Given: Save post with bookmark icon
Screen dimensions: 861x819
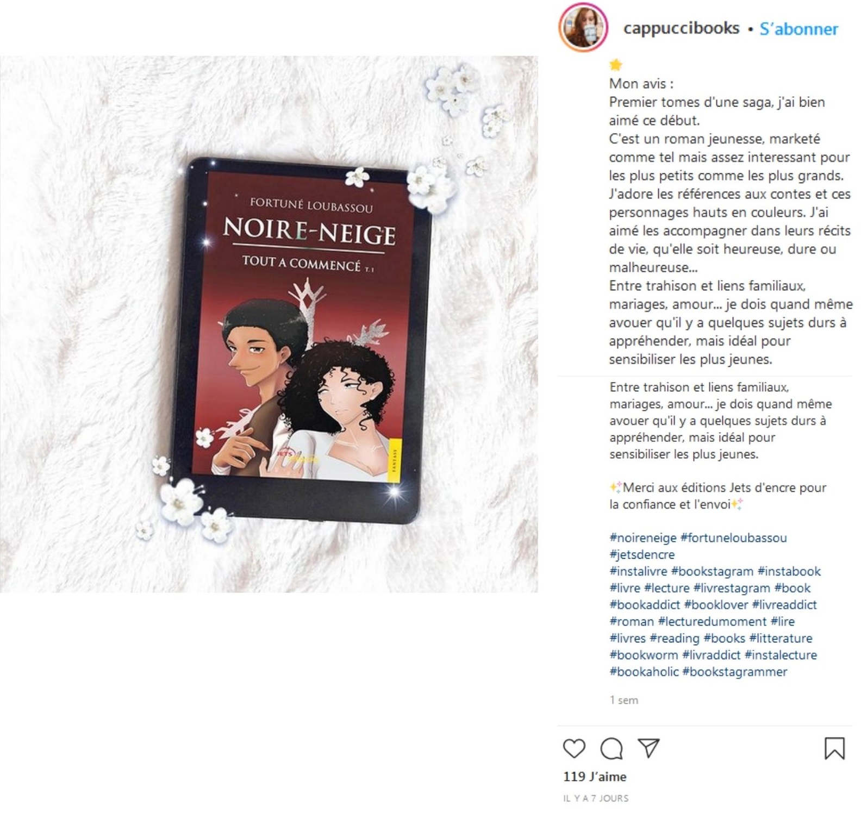Looking at the screenshot, I should (x=834, y=748).
